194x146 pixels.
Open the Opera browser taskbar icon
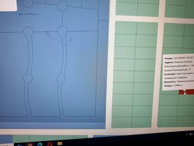50,144
